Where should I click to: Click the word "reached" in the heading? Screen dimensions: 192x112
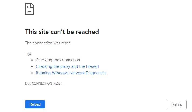(87, 32)
